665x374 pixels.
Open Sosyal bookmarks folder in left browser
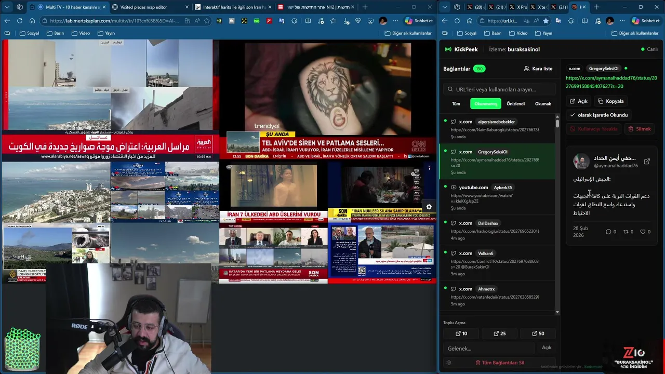(x=29, y=33)
